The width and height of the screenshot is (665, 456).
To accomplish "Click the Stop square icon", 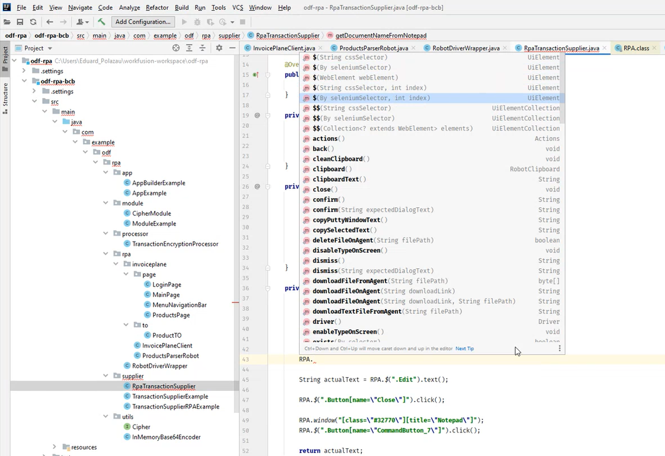I will [243, 22].
